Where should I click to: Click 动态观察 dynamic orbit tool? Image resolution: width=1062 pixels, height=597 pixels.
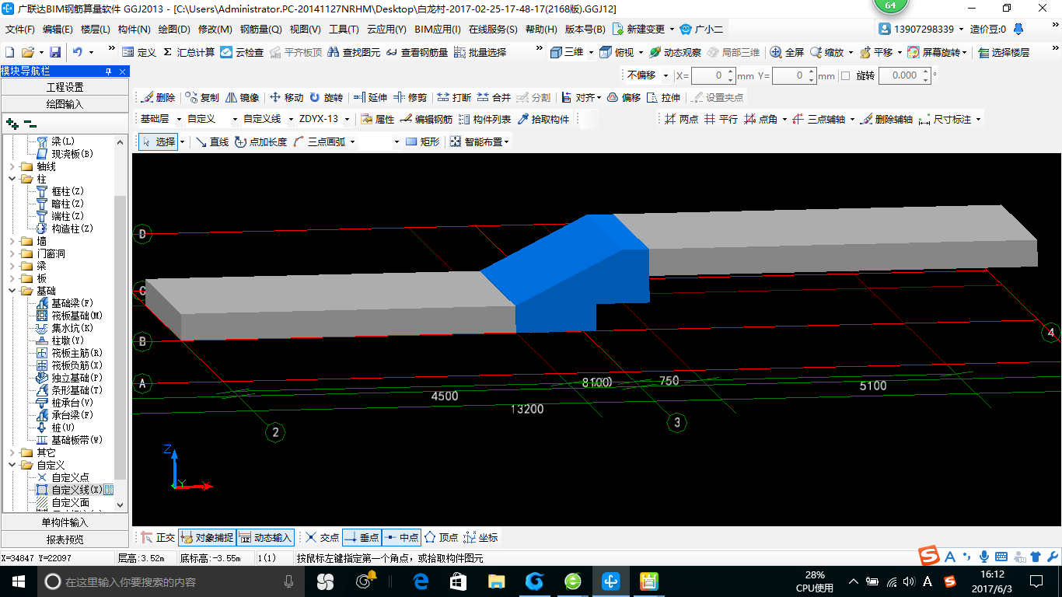(675, 52)
